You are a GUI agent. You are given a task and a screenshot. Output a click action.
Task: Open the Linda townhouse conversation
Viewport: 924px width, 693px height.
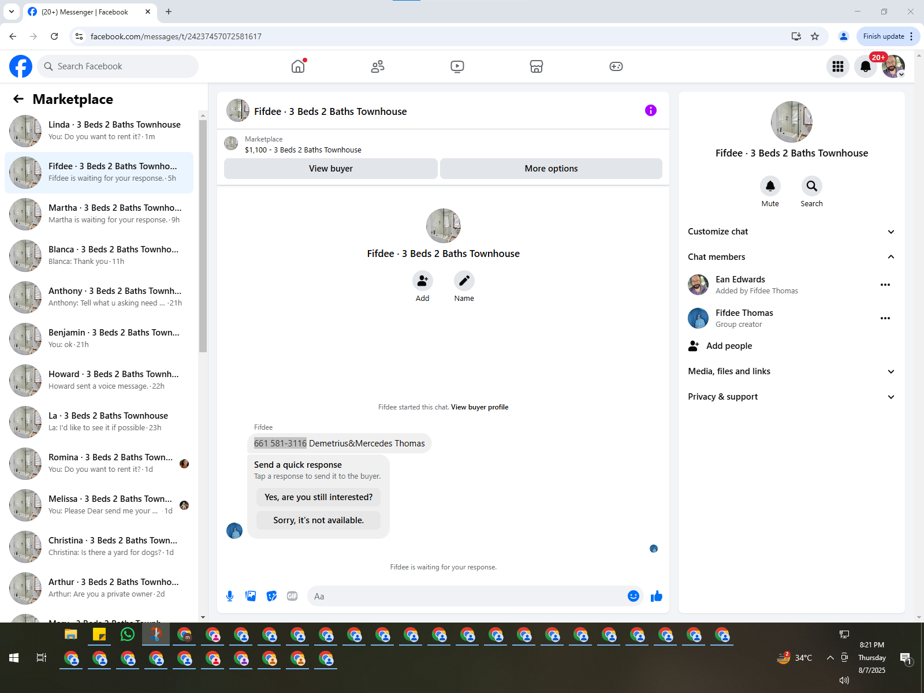point(99,131)
